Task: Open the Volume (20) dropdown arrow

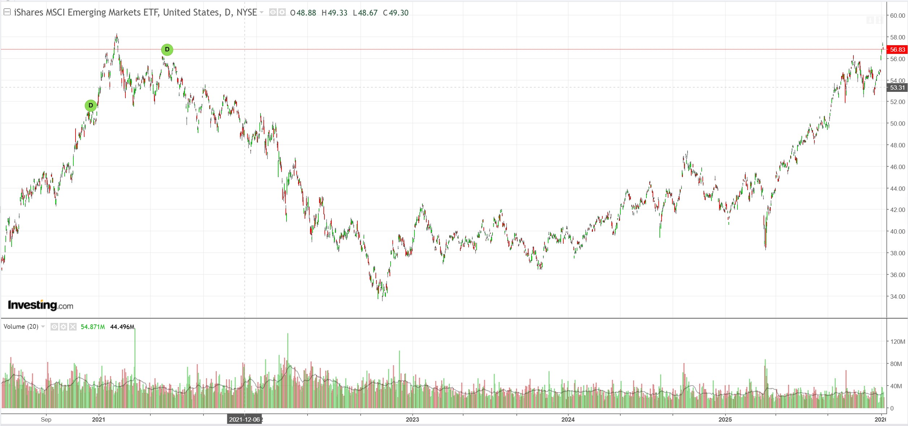Action: click(x=43, y=327)
